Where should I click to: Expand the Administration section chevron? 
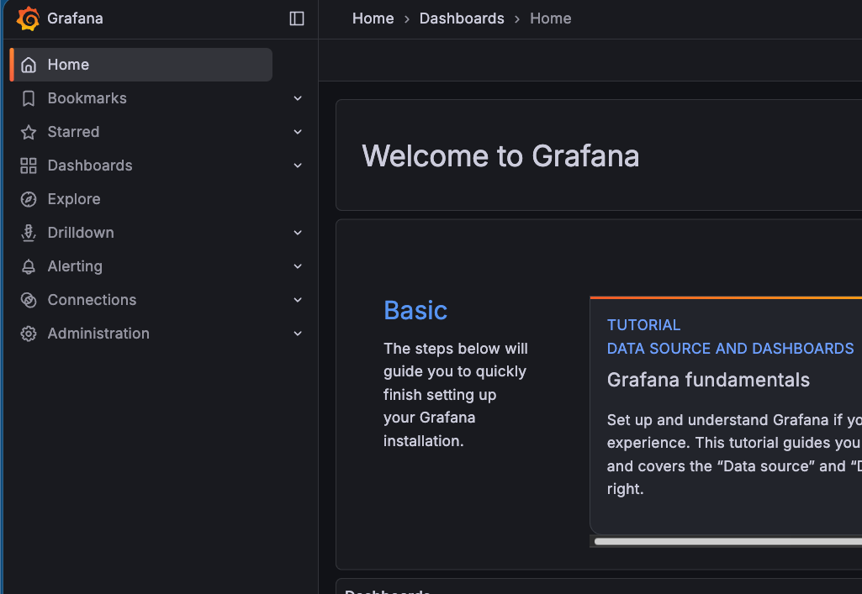click(x=298, y=334)
